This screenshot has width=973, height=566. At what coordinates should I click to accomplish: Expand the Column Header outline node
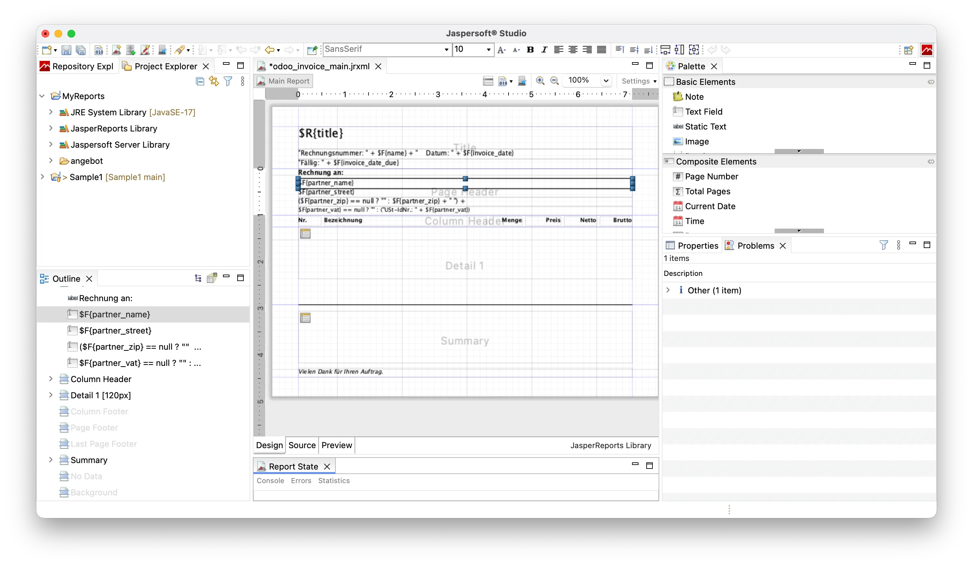click(51, 379)
